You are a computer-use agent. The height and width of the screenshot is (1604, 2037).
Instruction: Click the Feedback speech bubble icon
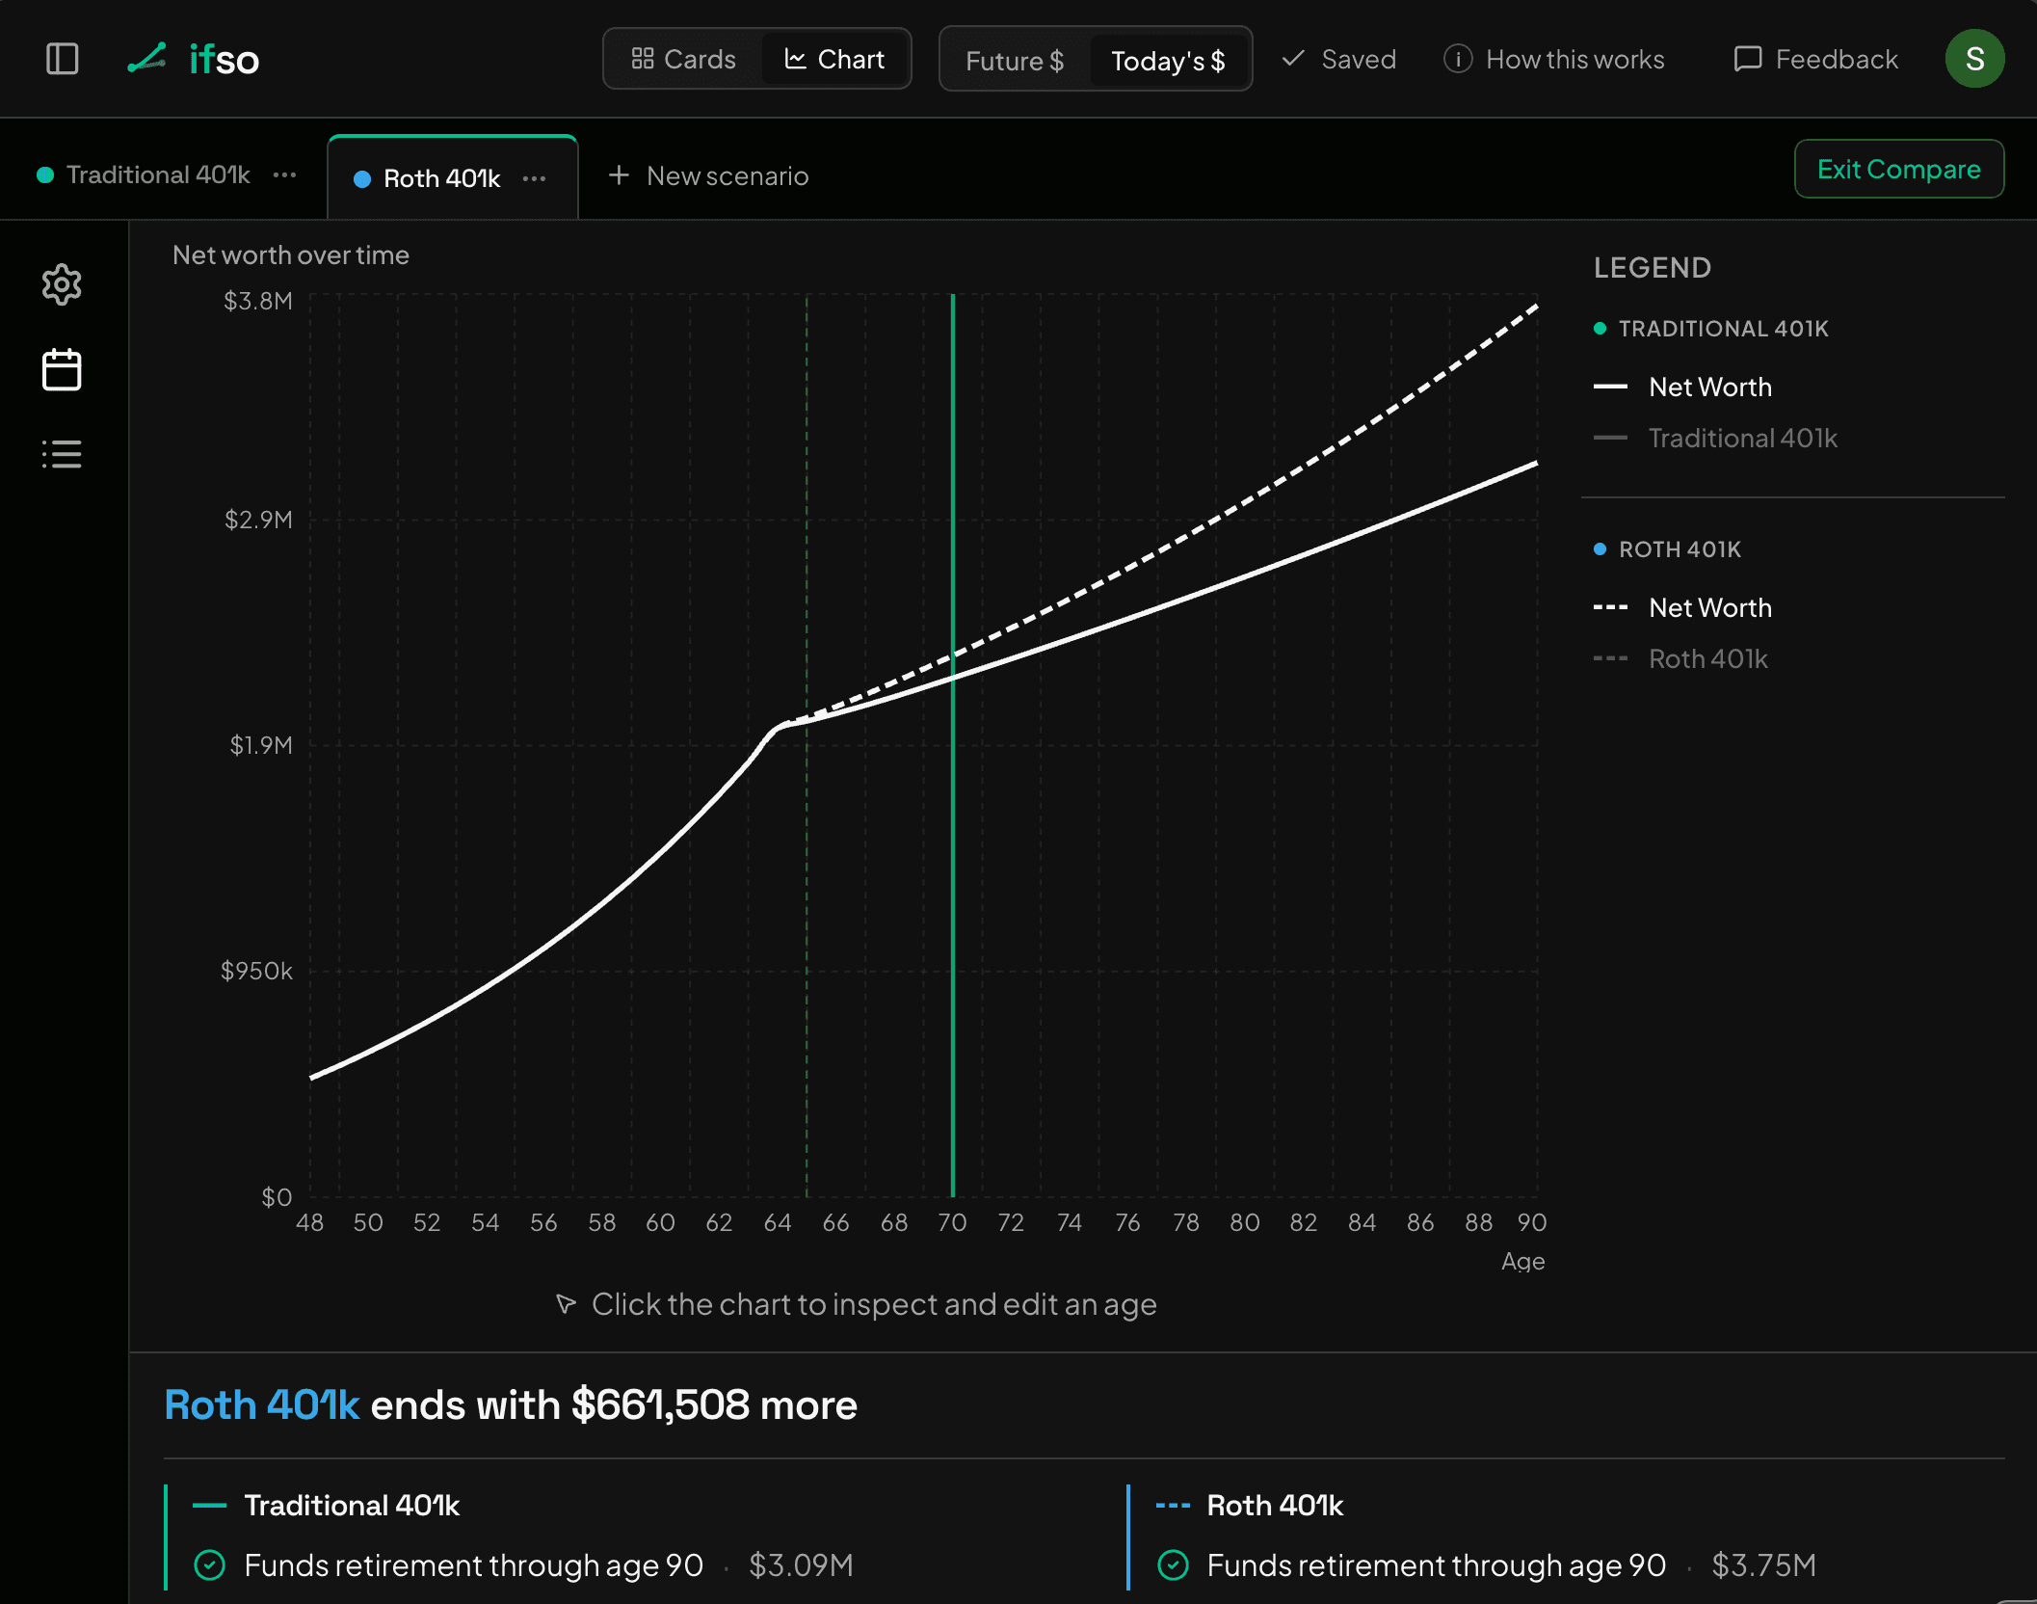[x=1747, y=59]
